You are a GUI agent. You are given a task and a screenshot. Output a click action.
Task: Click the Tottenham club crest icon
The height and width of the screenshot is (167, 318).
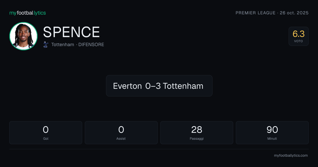tap(46, 45)
